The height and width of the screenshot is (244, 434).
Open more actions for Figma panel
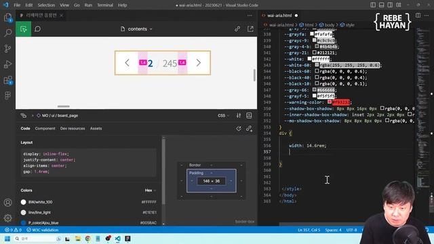[x=250, y=16]
